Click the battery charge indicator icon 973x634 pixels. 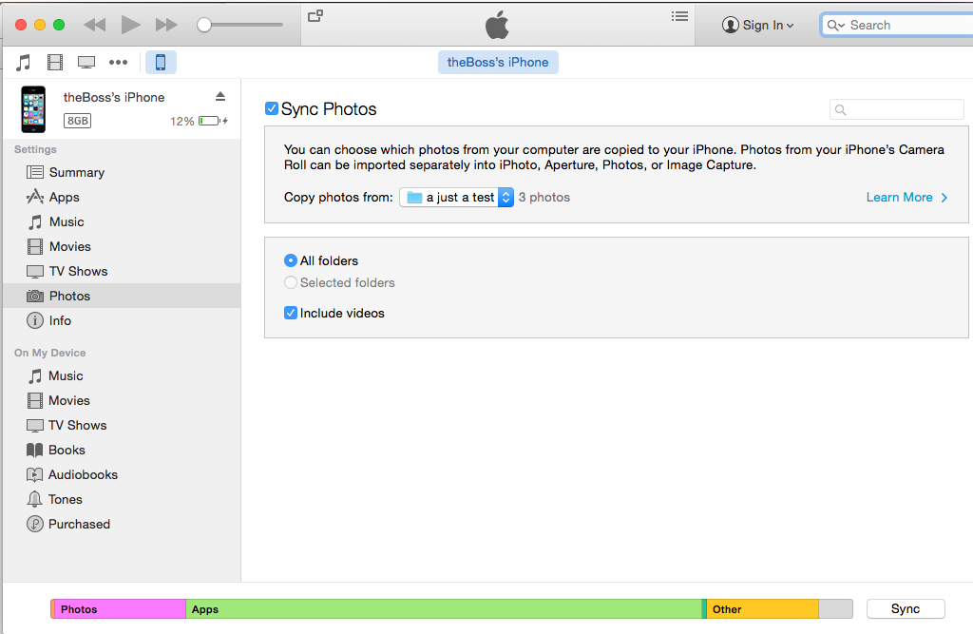coord(213,121)
